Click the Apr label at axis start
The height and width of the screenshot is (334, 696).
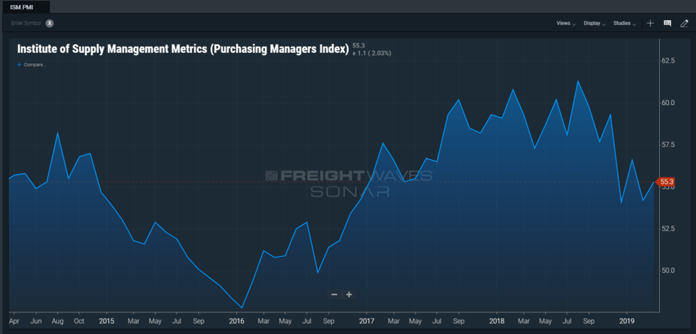[x=14, y=320]
